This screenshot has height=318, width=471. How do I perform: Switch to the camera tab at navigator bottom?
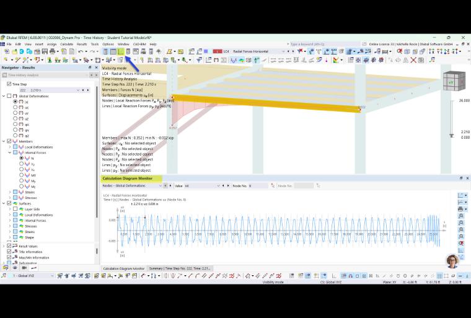[24, 268]
